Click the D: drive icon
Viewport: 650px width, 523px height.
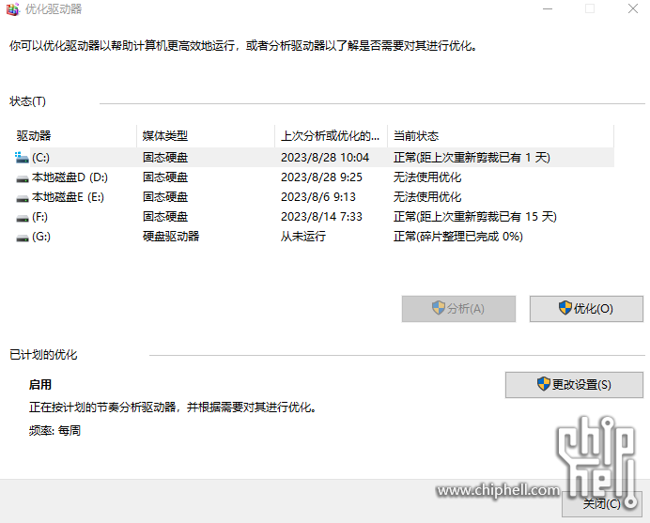(x=22, y=178)
